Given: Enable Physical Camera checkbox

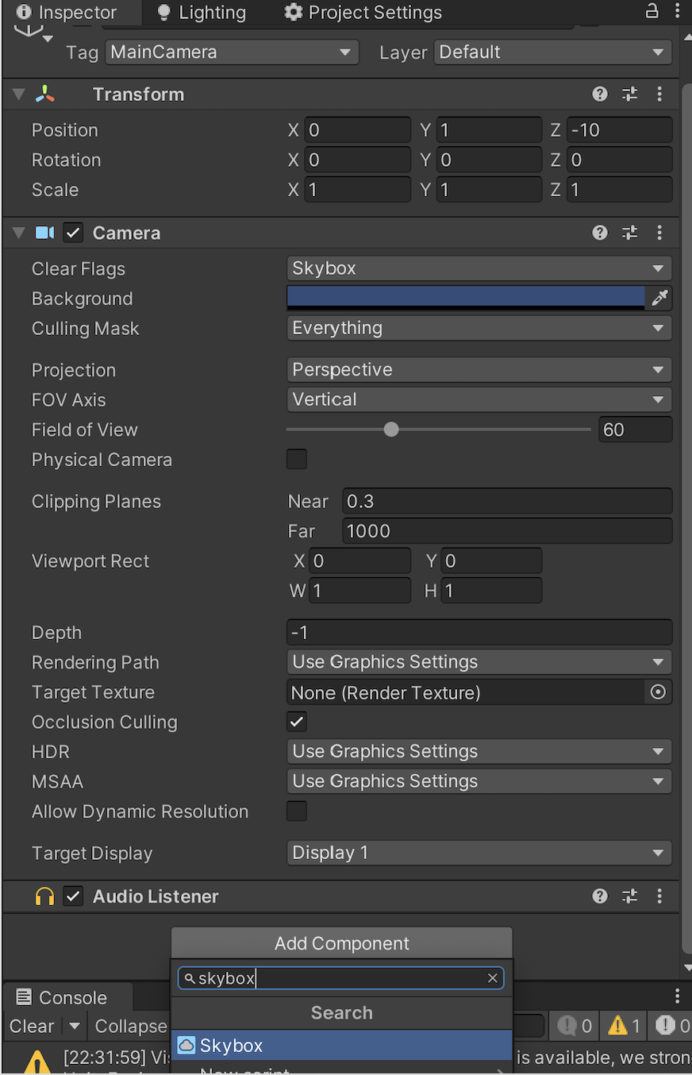Looking at the screenshot, I should click(297, 459).
